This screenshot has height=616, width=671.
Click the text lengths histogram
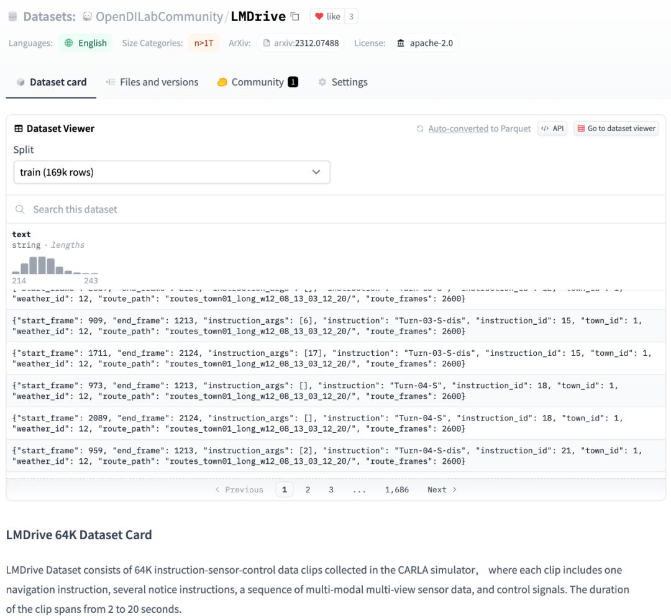[x=55, y=265]
